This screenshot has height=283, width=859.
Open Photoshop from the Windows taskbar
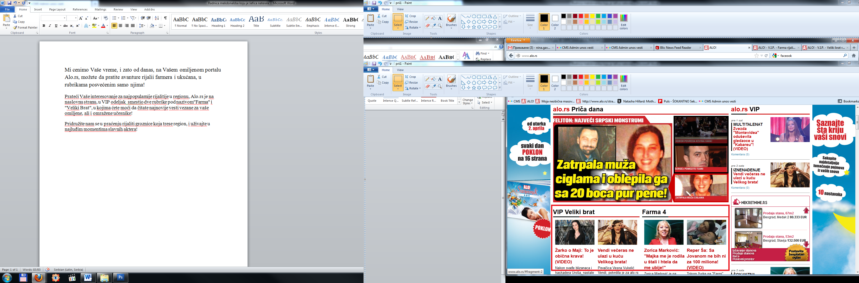pyautogui.click(x=121, y=278)
